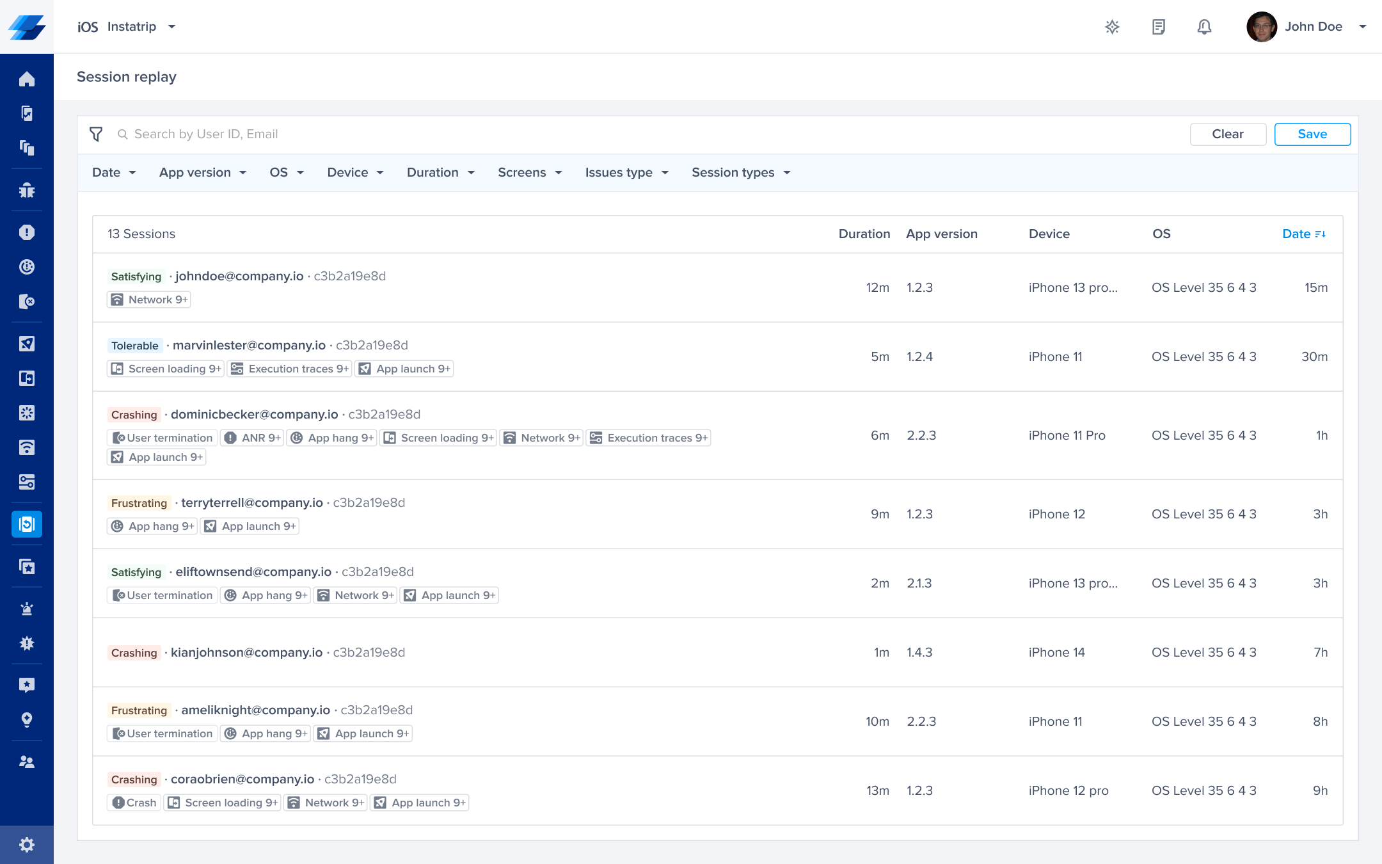Open the Session types filter menu
The height and width of the screenshot is (864, 1382).
click(x=741, y=173)
